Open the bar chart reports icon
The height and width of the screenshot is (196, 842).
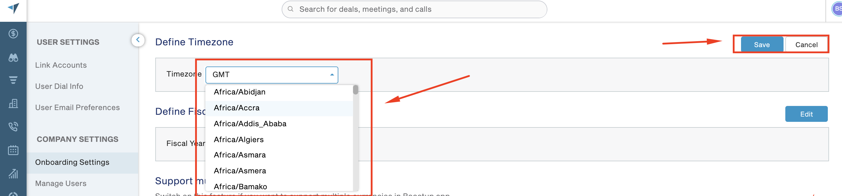[13, 174]
